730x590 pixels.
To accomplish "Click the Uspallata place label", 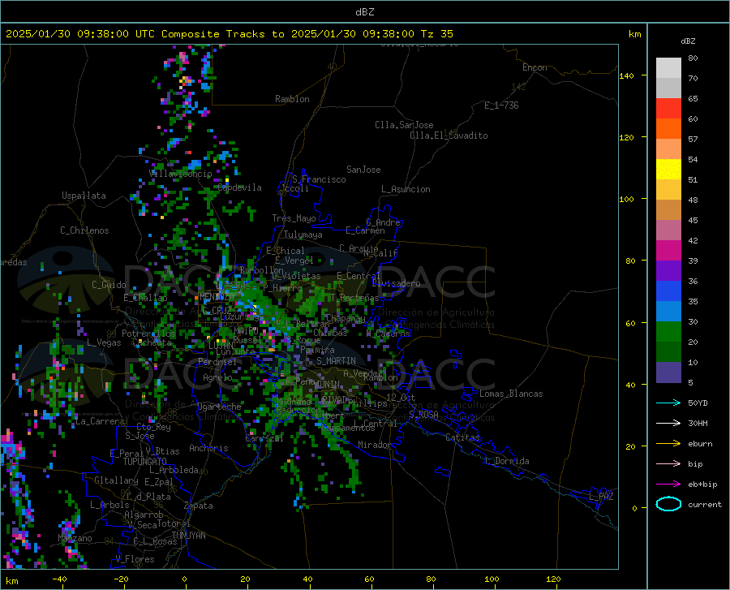I will pyautogui.click(x=84, y=196).
